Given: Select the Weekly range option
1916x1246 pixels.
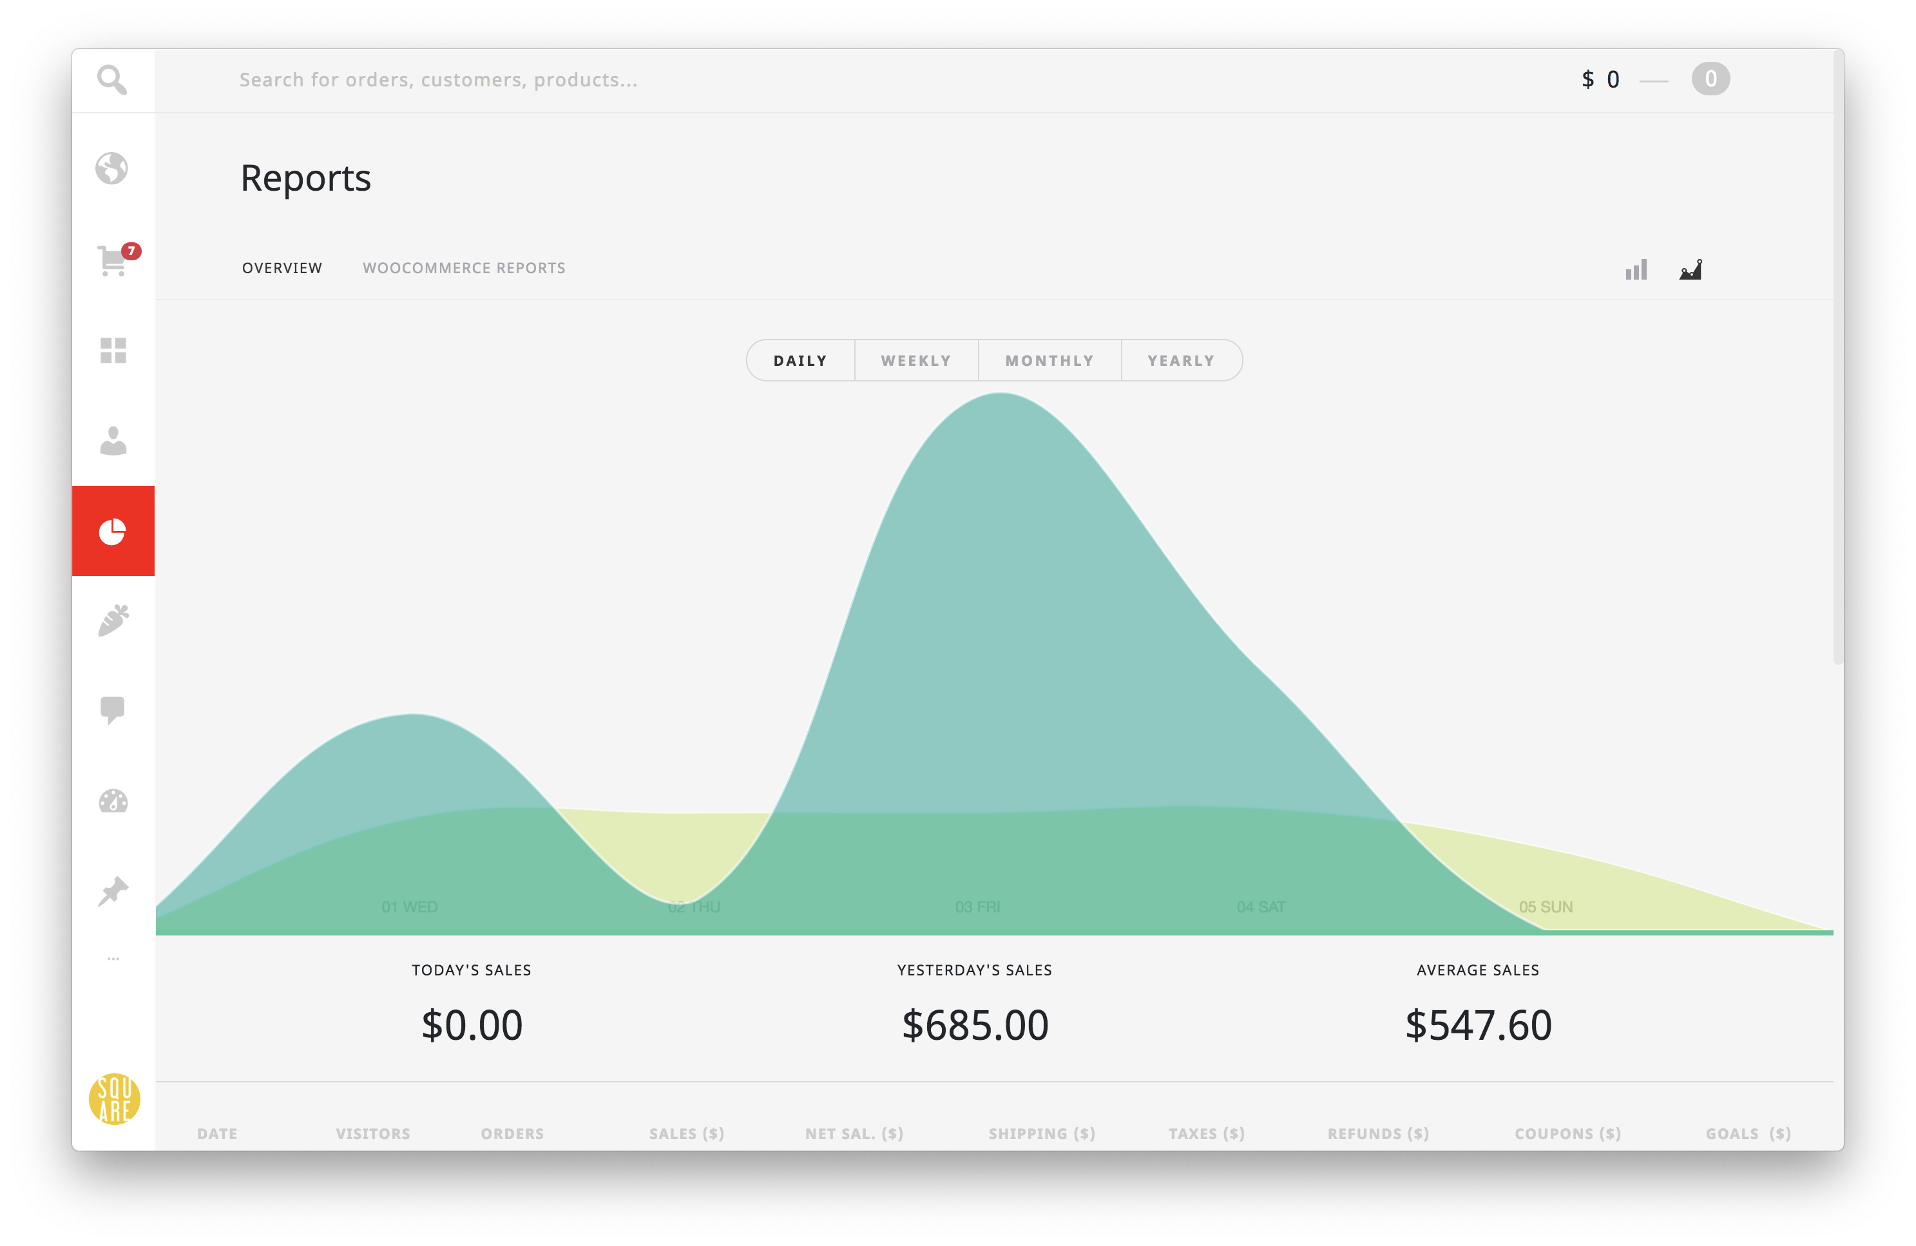Looking at the screenshot, I should tap(916, 361).
